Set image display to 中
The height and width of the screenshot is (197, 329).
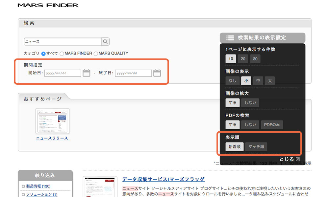258,81
